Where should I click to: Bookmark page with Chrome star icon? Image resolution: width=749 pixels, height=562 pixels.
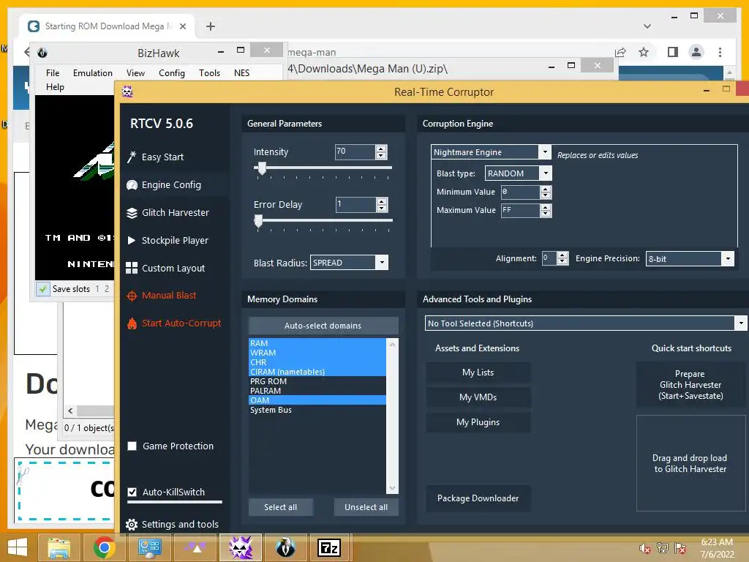click(644, 52)
